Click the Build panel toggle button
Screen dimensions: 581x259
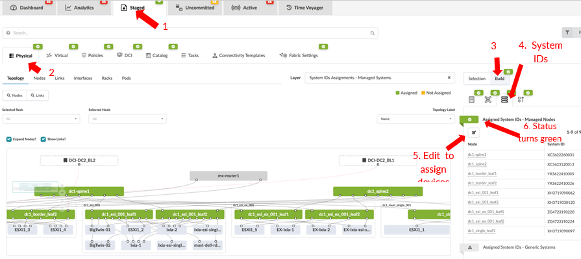[x=500, y=79]
